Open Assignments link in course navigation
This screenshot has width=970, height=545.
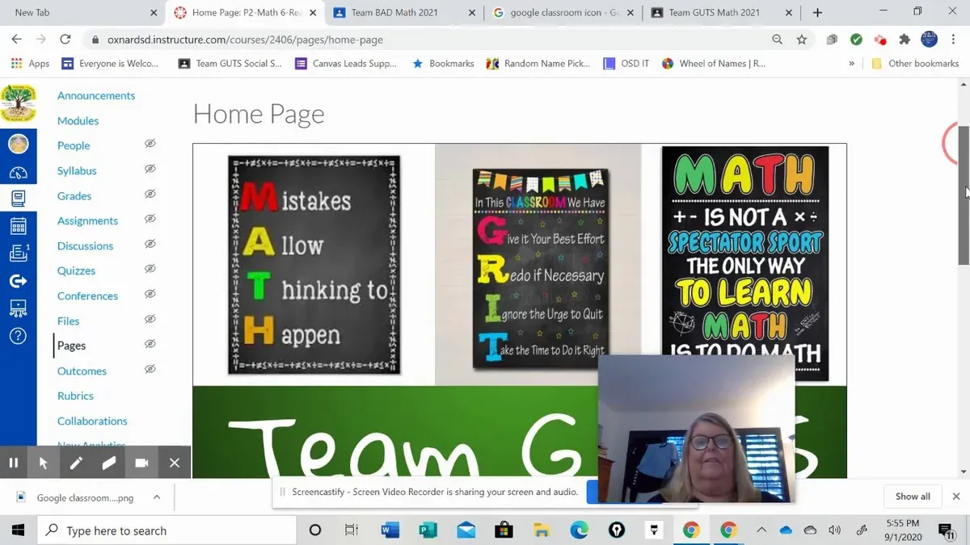[x=87, y=220]
